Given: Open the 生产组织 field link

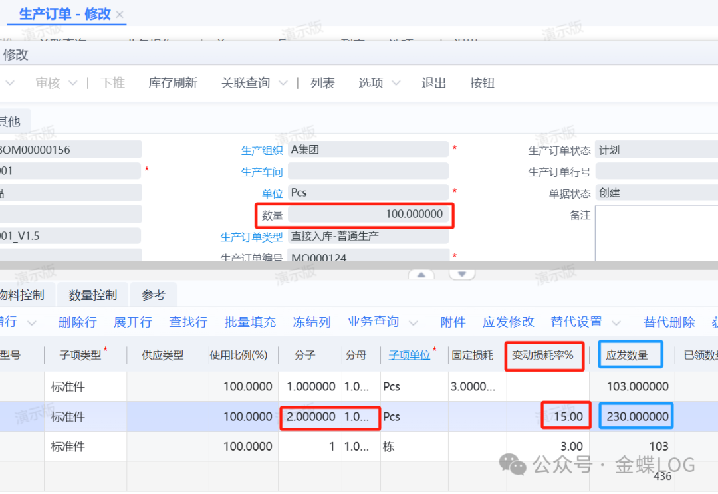Looking at the screenshot, I should (262, 150).
